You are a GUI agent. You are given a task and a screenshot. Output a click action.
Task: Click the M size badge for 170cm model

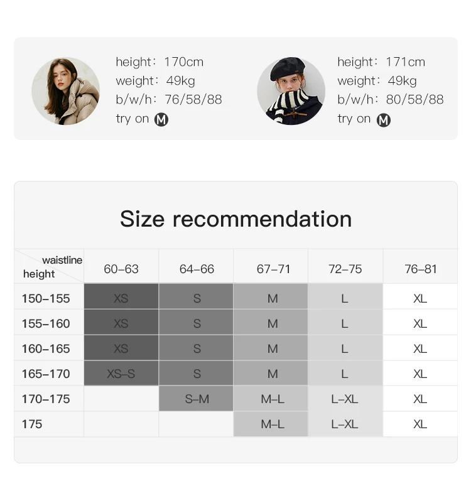161,120
